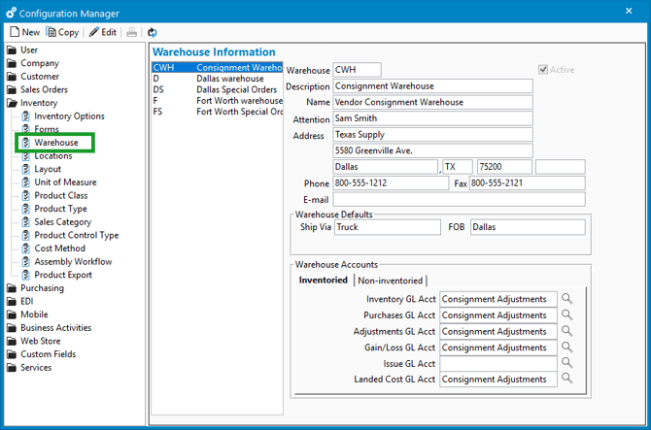Open lookup for Gain/Loss GL Acct
The image size is (651, 430).
[567, 347]
